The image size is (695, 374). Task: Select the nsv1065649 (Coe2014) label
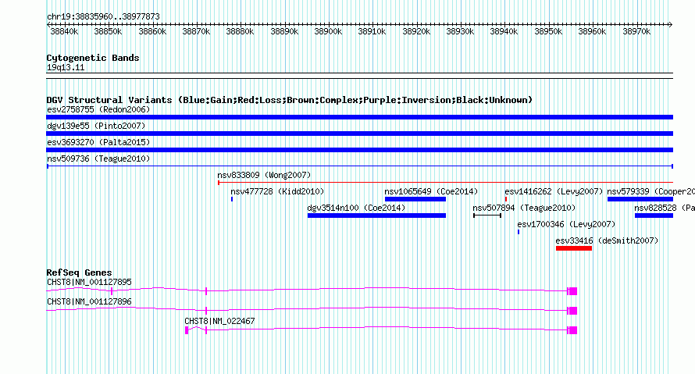pos(431,191)
